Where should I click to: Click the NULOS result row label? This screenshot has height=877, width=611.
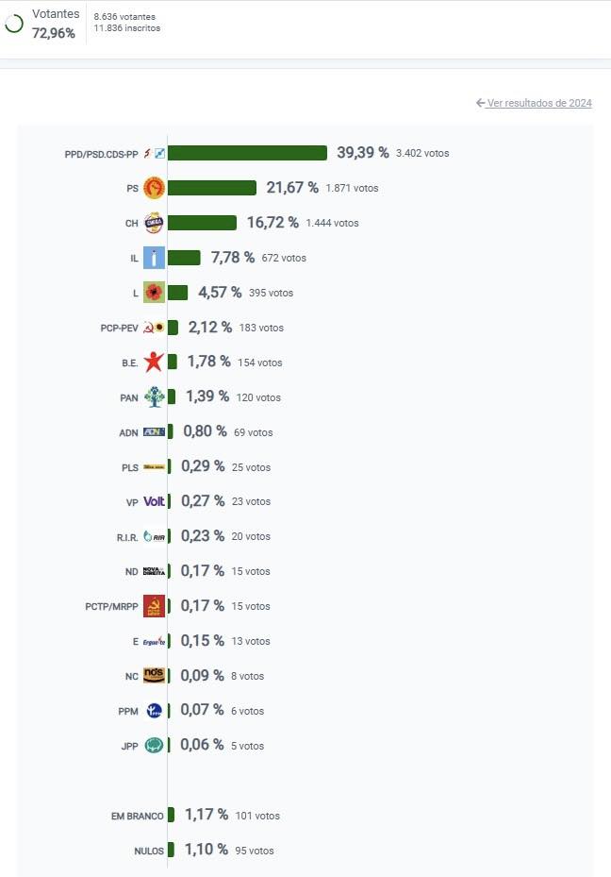point(149,851)
